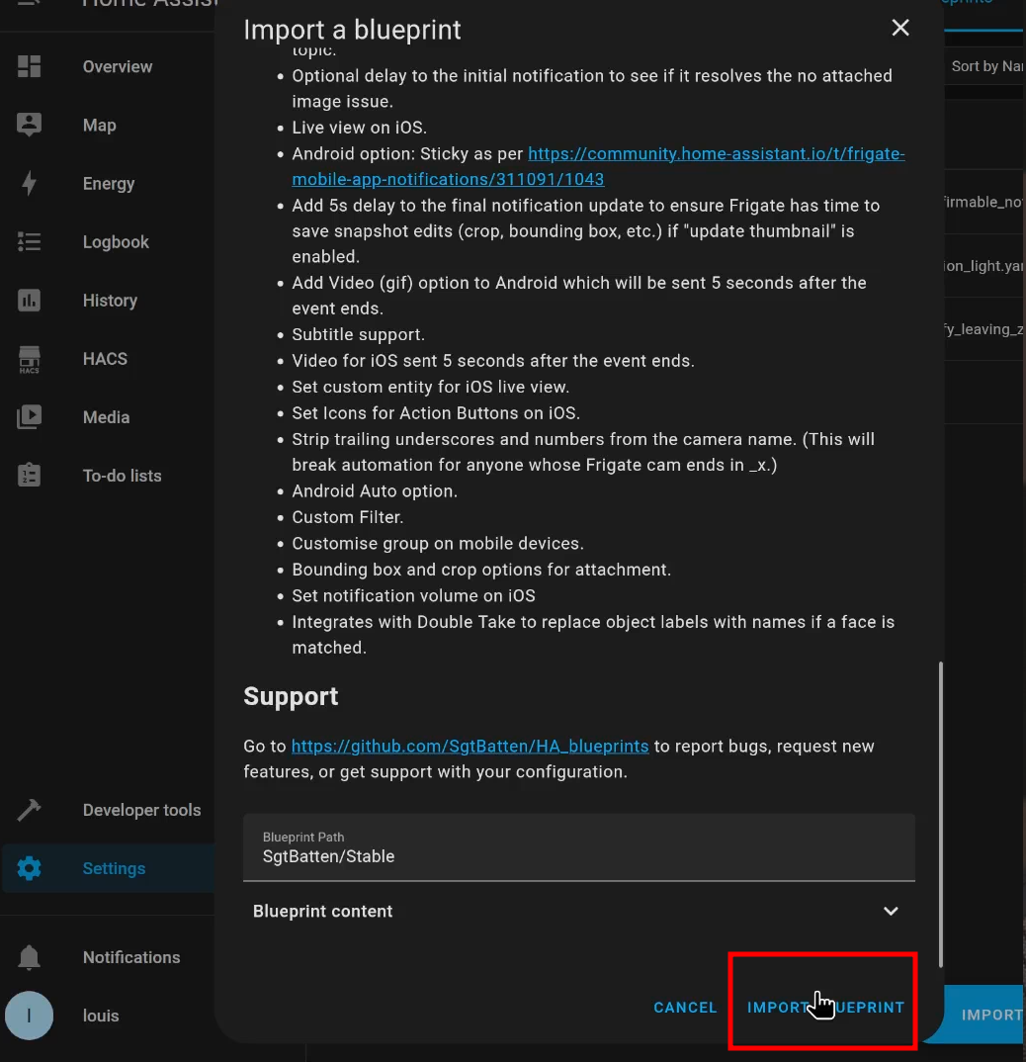The image size is (1026, 1062).
Task: Click "Bounding box and crop options" bullet
Action: [x=481, y=570]
